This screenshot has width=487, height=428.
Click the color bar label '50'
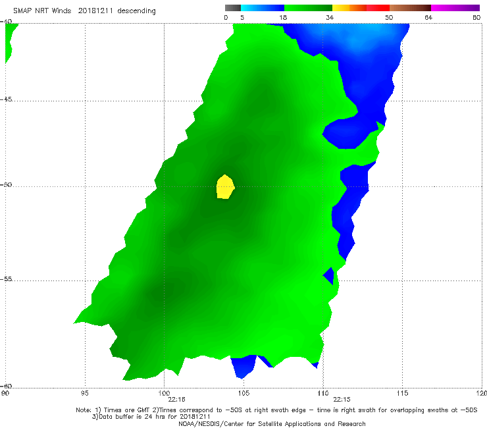point(389,18)
